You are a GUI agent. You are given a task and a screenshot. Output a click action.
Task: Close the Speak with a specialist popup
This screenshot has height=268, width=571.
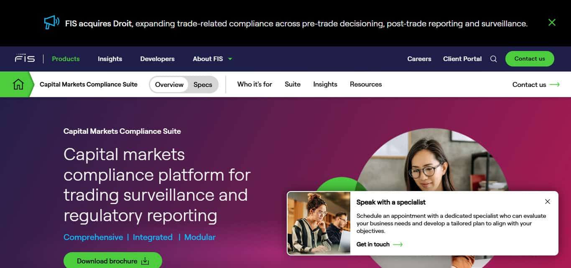pos(548,202)
